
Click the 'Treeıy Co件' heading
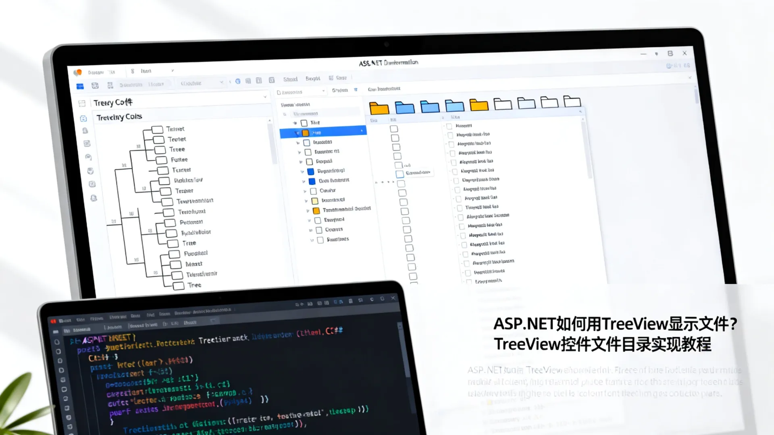pyautogui.click(x=113, y=103)
